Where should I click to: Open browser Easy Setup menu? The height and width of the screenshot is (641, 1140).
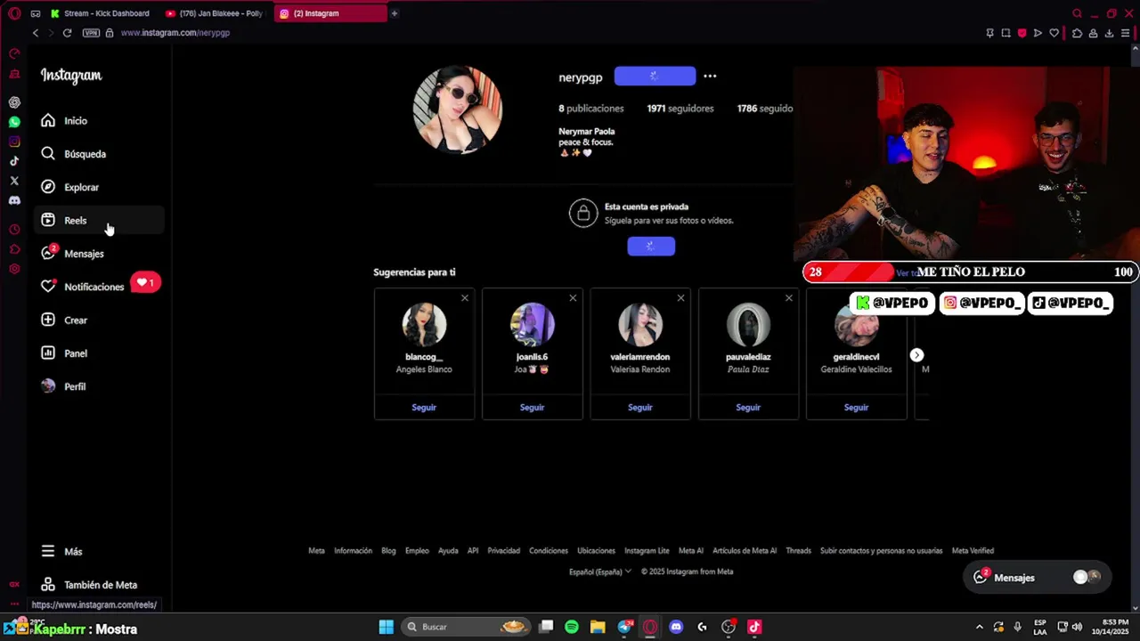(1126, 33)
